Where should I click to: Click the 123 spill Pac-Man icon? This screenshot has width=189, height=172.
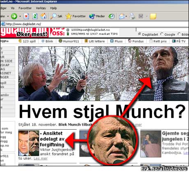(x=20, y=41)
